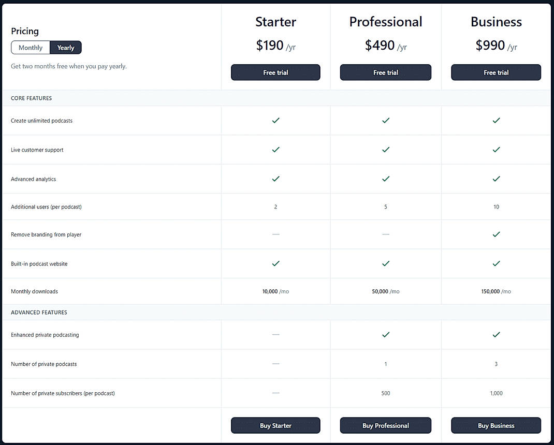Click the Professional enhanced private podcasting checkmark
The width and height of the screenshot is (554, 445).
click(x=386, y=334)
